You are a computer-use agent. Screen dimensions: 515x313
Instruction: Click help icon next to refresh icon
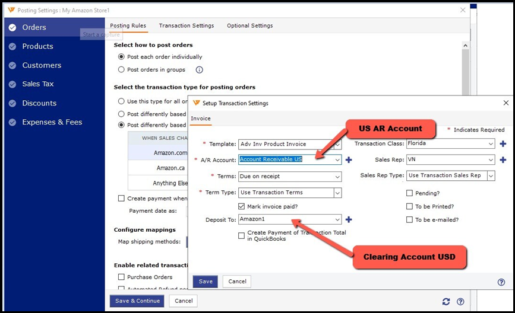[x=460, y=301]
